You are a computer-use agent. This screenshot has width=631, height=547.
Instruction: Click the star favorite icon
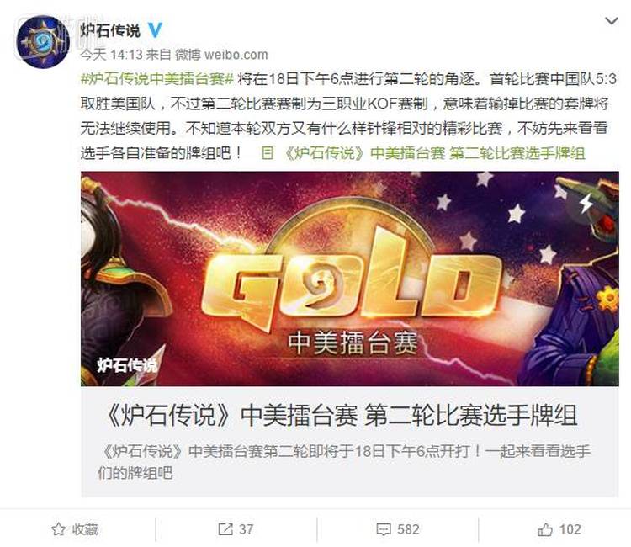click(59, 528)
